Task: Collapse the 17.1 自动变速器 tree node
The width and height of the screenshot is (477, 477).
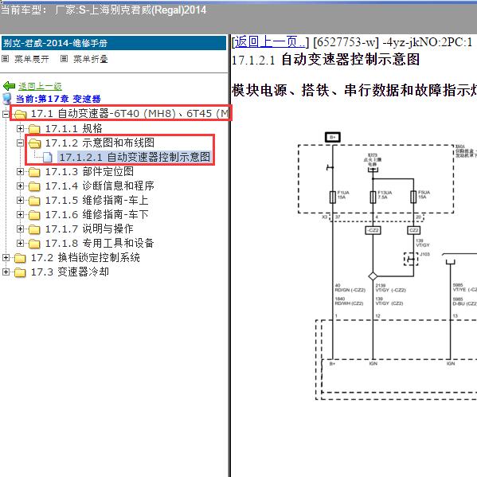Action: 6,114
